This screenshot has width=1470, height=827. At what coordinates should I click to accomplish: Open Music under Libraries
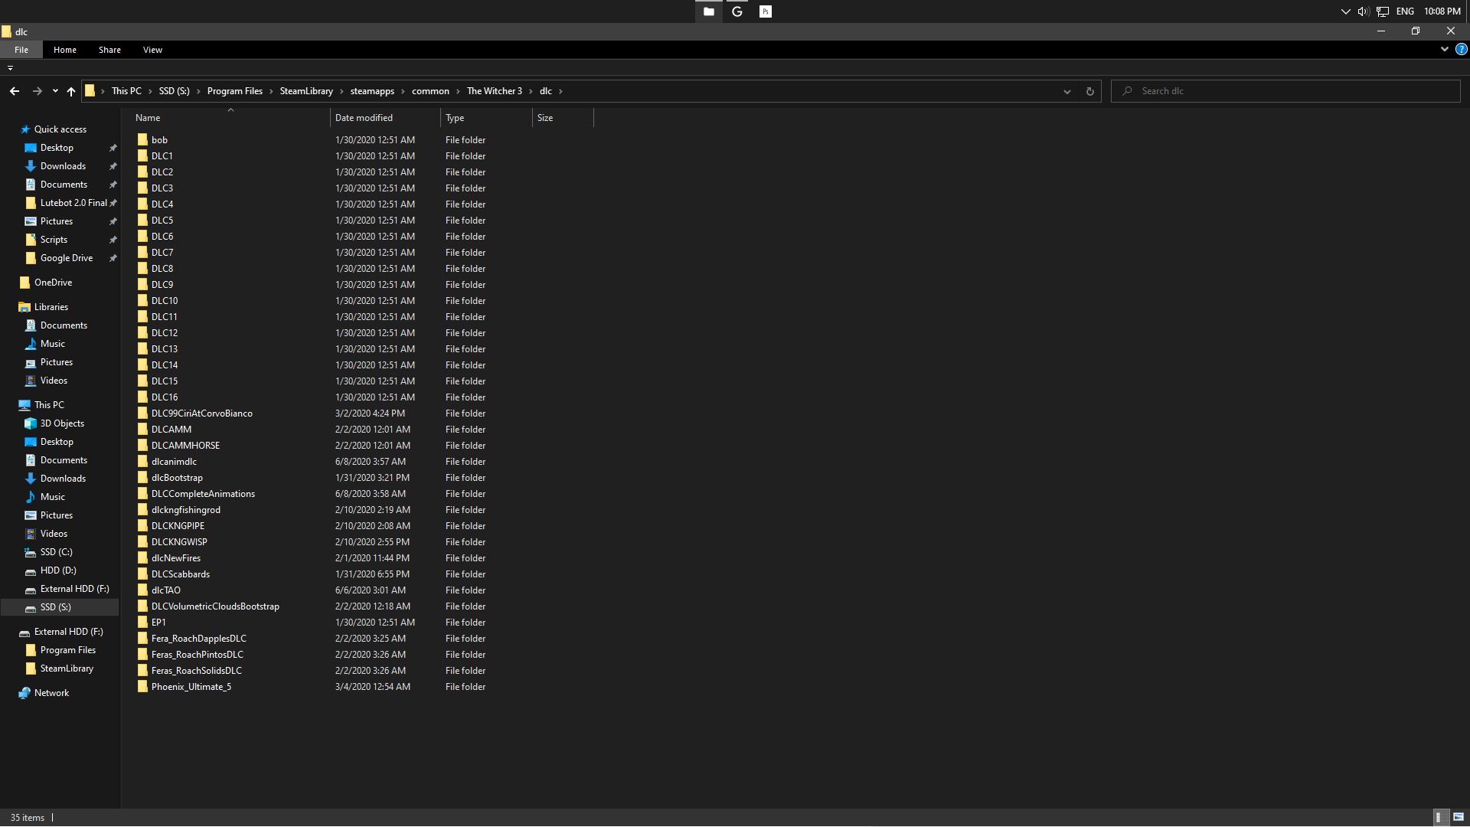click(x=52, y=344)
